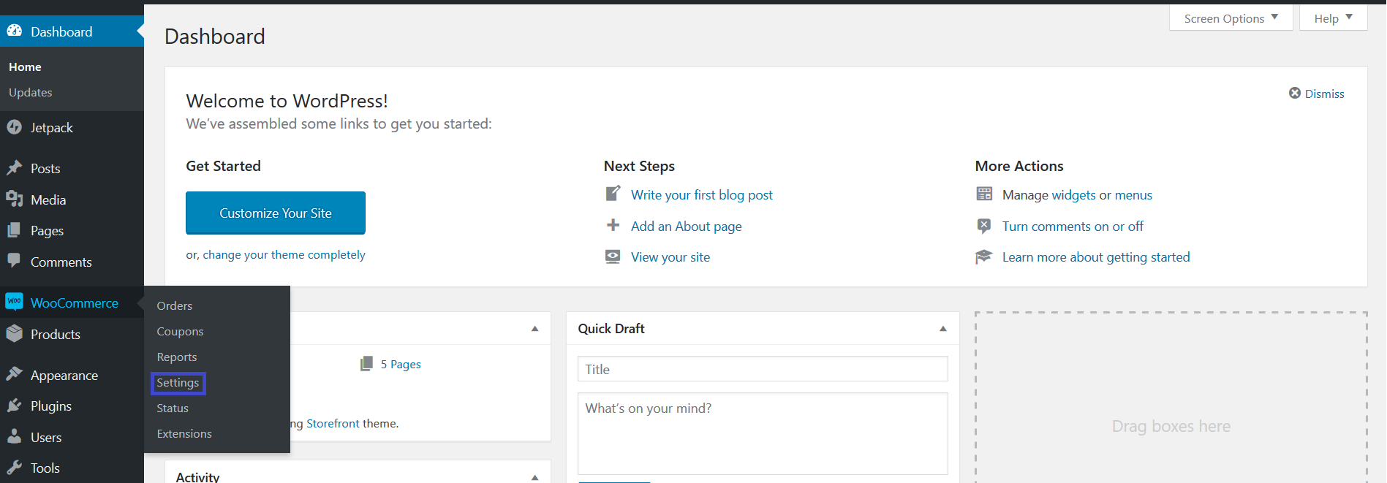
Task: Click the Products box icon
Action: click(x=15, y=333)
